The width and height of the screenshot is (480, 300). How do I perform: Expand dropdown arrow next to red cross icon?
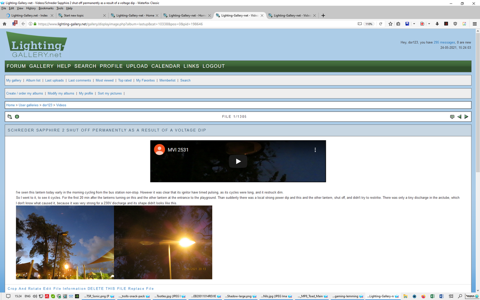(x=429, y=24)
